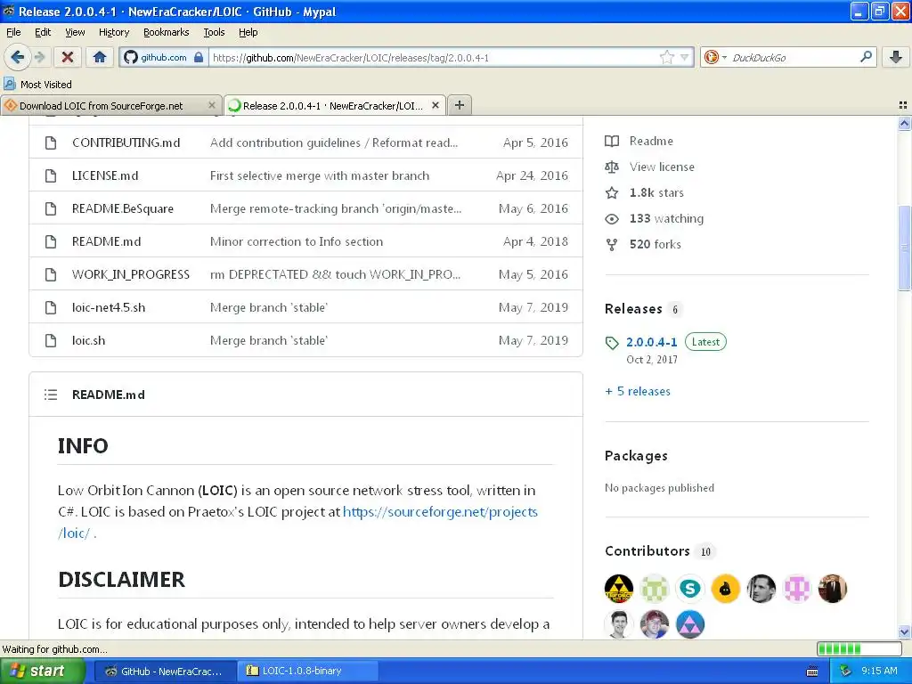Open the Windows start button

tap(43, 671)
